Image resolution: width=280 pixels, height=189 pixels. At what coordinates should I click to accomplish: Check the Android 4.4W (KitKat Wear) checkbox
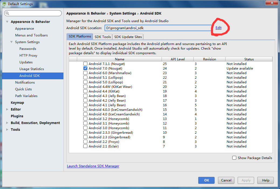tap(85, 87)
